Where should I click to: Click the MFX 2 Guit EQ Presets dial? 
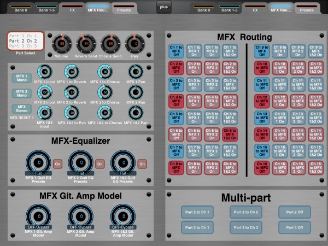[81, 162]
